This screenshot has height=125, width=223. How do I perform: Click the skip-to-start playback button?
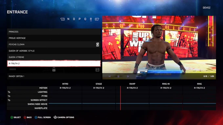pos(110,76)
